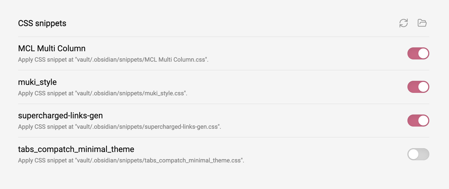
Task: Hit the circular-arrows icon in the header
Action: pyautogui.click(x=403, y=23)
